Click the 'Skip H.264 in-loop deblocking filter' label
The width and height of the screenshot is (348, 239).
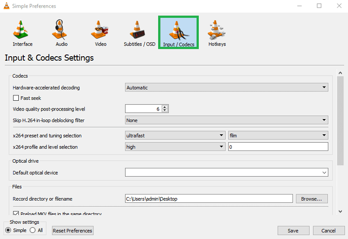(x=49, y=120)
